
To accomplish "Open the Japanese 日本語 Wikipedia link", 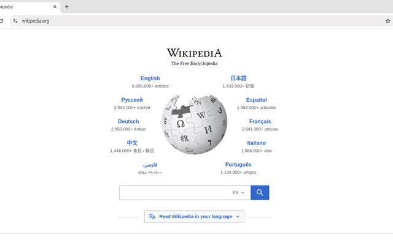I will 238,78.
